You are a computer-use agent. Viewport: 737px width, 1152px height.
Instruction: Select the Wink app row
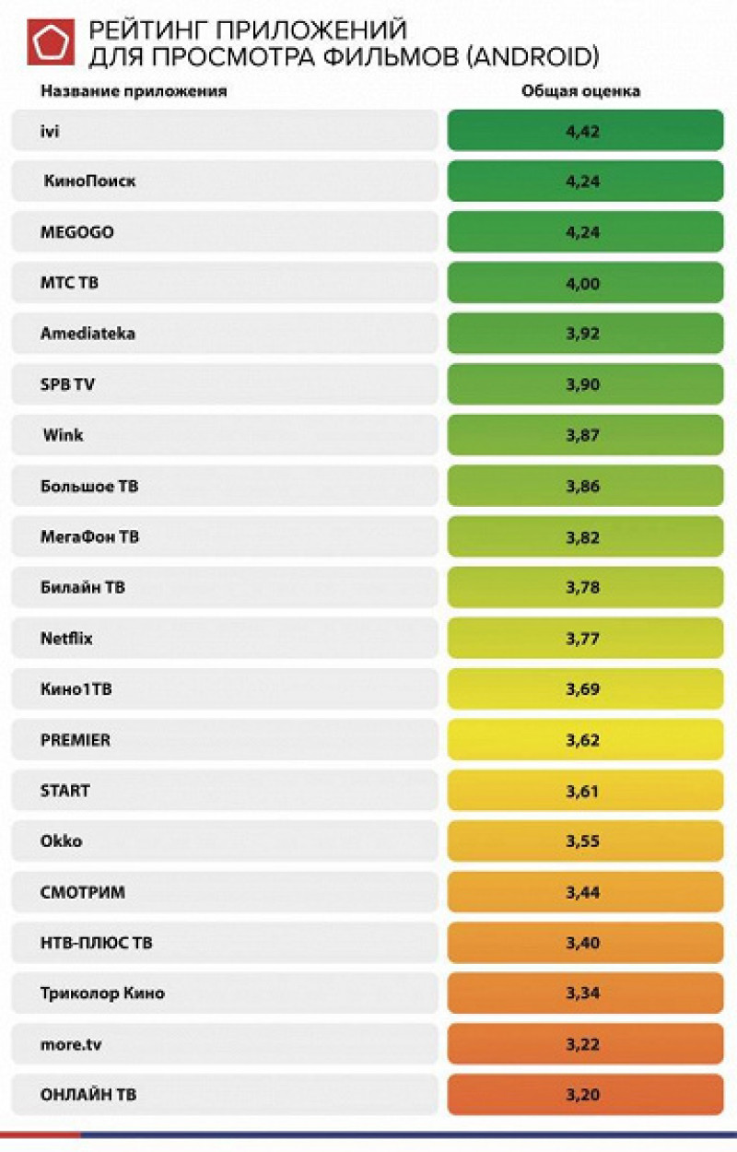[225, 435]
